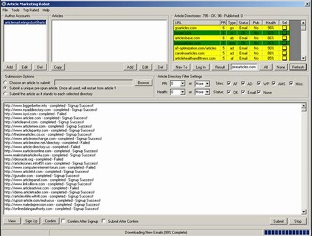Click Add under Author Accounts
This screenshot has width=312, height=236.
point(10,67)
